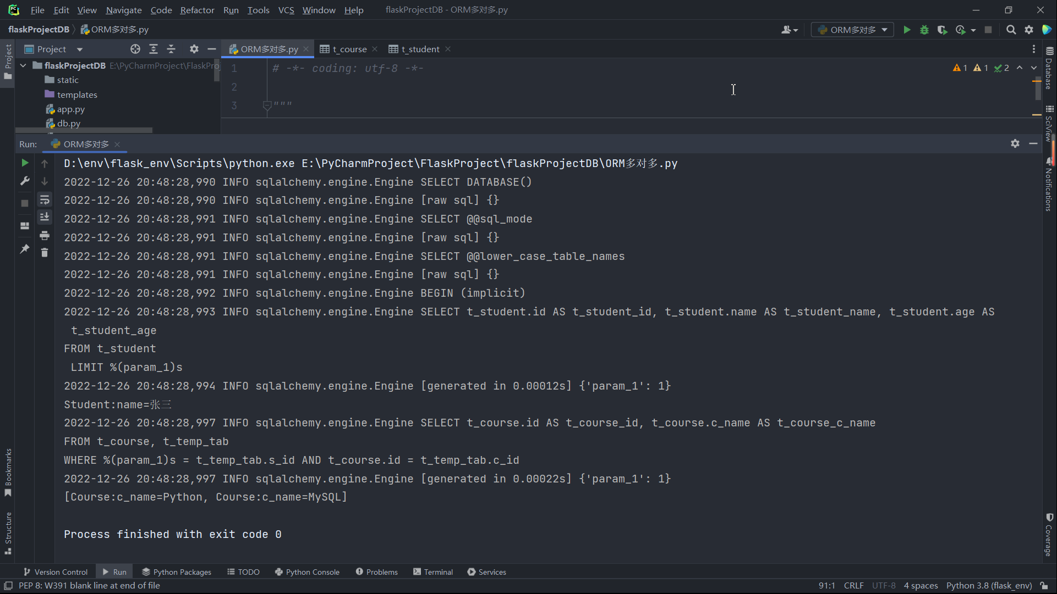Open the VCS menu

coord(286,10)
